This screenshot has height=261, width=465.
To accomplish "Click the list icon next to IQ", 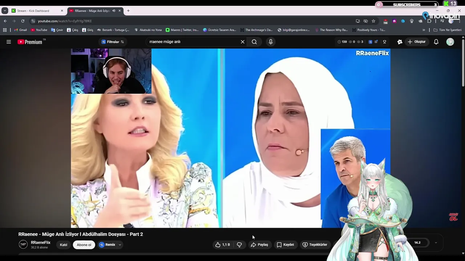I will tap(376, 42).
